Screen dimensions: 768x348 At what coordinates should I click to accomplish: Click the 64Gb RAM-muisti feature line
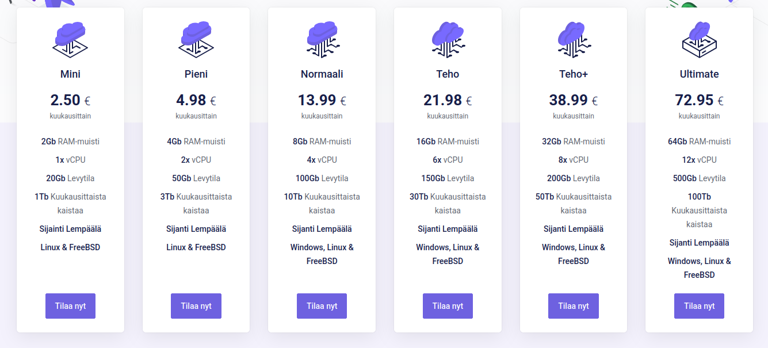(699, 142)
